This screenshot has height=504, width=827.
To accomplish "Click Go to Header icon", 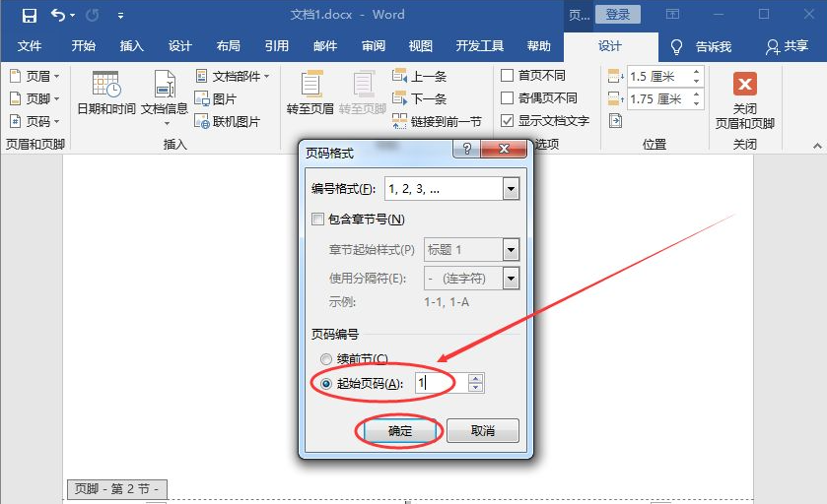I will pos(310,87).
